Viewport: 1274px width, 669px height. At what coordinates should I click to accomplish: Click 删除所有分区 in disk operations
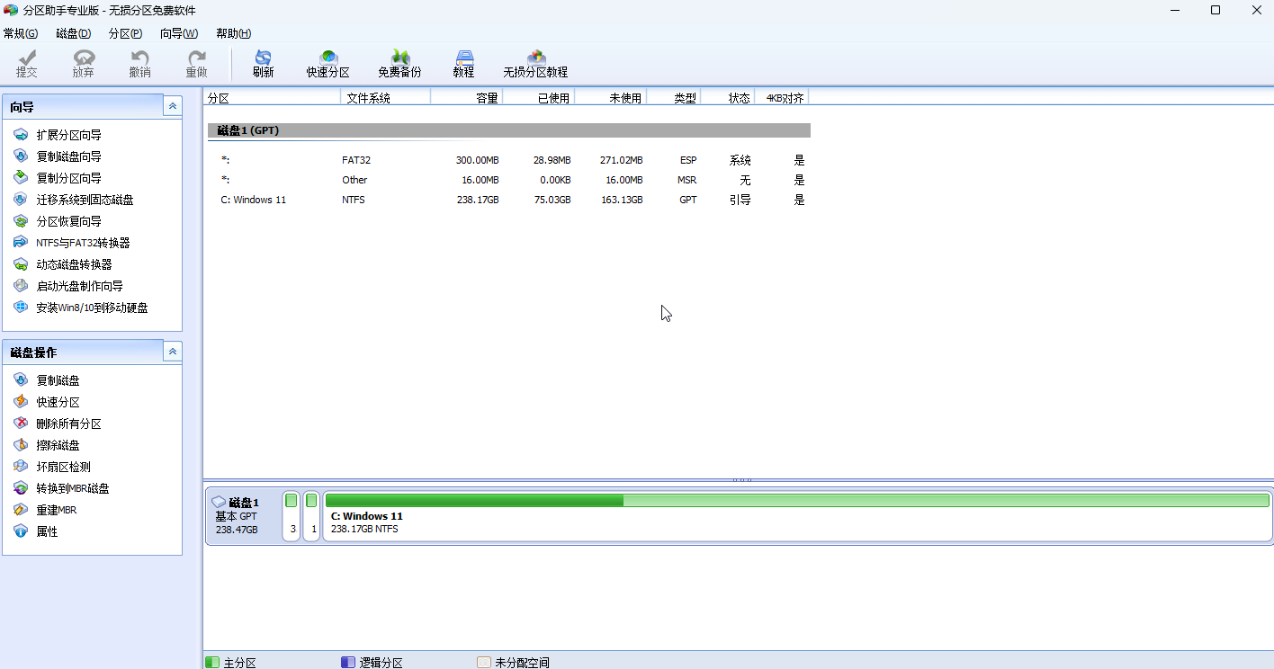click(68, 424)
